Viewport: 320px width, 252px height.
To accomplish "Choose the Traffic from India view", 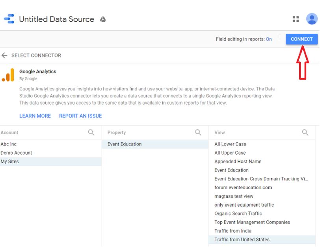I will coord(262,231).
